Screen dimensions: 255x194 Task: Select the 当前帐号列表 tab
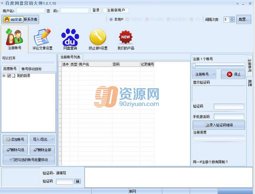[70, 57]
